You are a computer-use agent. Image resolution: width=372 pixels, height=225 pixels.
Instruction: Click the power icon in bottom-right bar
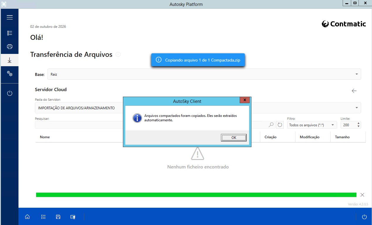364,217
